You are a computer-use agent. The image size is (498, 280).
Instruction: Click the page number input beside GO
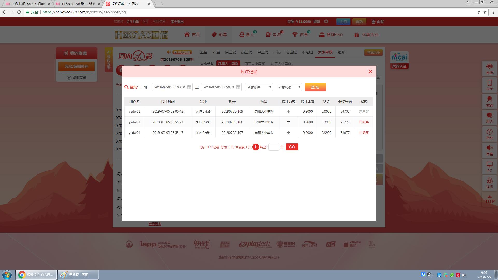click(x=274, y=147)
